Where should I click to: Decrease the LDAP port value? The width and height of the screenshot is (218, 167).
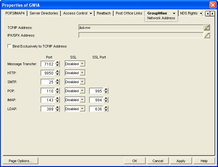(x=57, y=110)
